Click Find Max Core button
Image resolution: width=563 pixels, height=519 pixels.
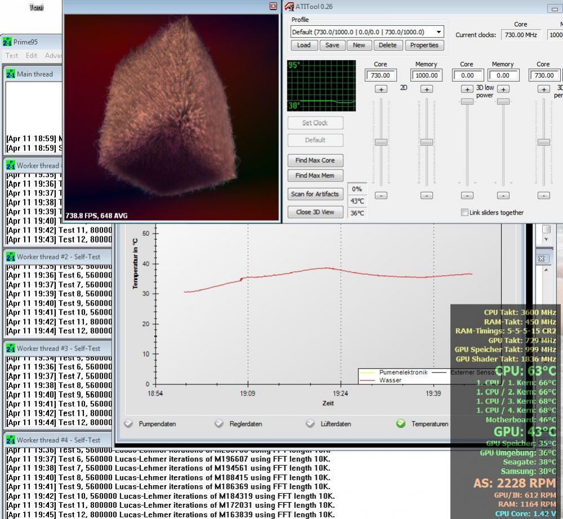coord(315,160)
